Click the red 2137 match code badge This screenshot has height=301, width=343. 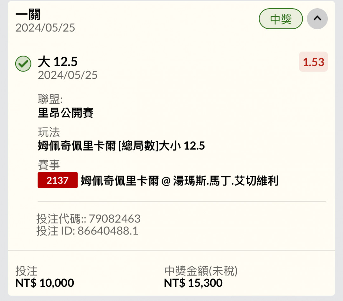click(57, 180)
